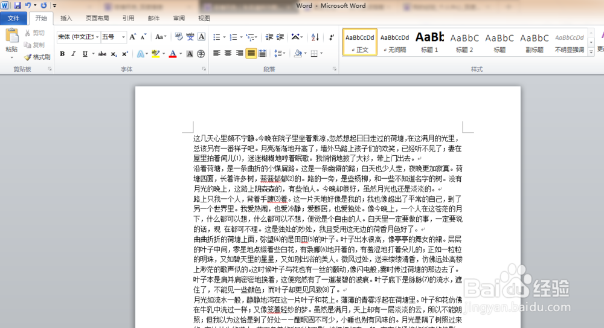The width and height of the screenshot is (604, 328).
Task: Click the enclosed character (字) icon
Action: [x=201, y=54]
